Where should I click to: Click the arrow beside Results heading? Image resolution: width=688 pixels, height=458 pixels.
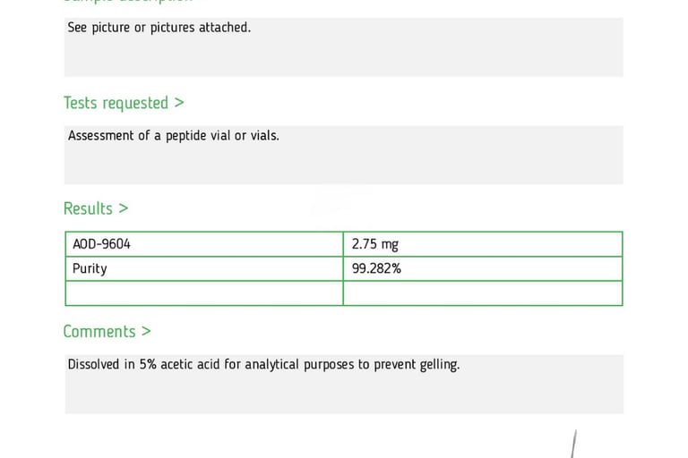tap(123, 208)
